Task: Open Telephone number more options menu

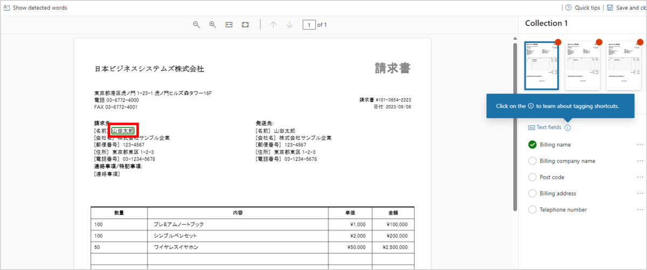Action: [x=640, y=210]
